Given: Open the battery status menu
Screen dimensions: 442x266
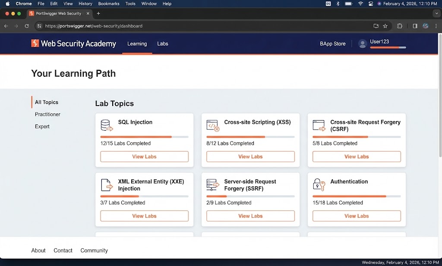Looking at the screenshot, I should coord(348,3).
